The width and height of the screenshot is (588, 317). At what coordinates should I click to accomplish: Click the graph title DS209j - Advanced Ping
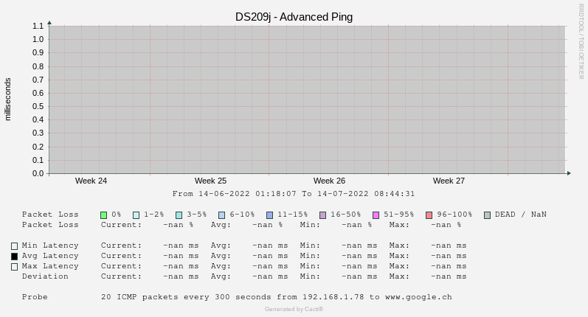pos(294,16)
